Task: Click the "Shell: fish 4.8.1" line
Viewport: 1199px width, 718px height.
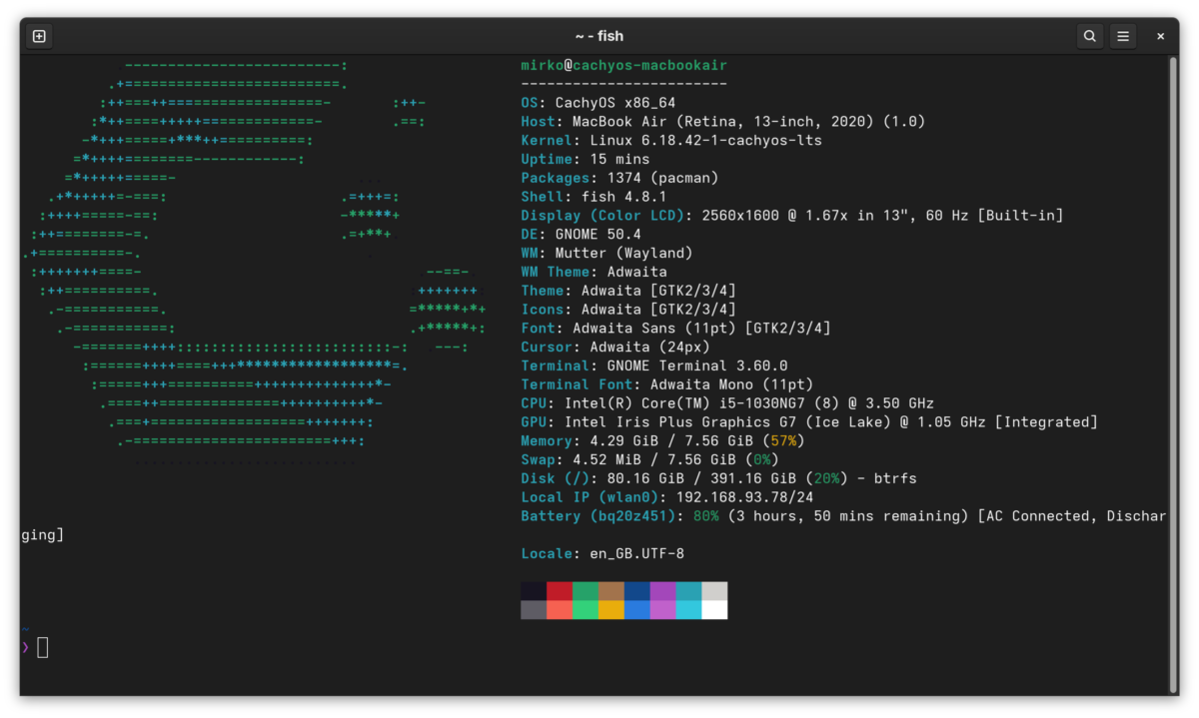Action: pos(594,197)
